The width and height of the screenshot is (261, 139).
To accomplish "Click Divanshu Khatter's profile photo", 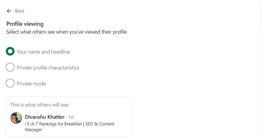I will 16,118.
